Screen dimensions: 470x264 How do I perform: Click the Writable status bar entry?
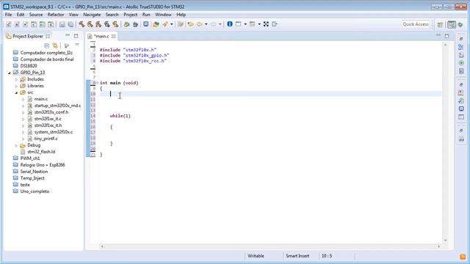256,256
